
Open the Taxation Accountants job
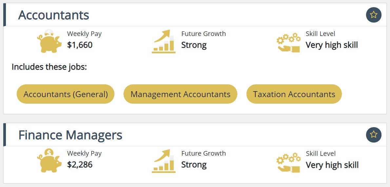point(294,94)
